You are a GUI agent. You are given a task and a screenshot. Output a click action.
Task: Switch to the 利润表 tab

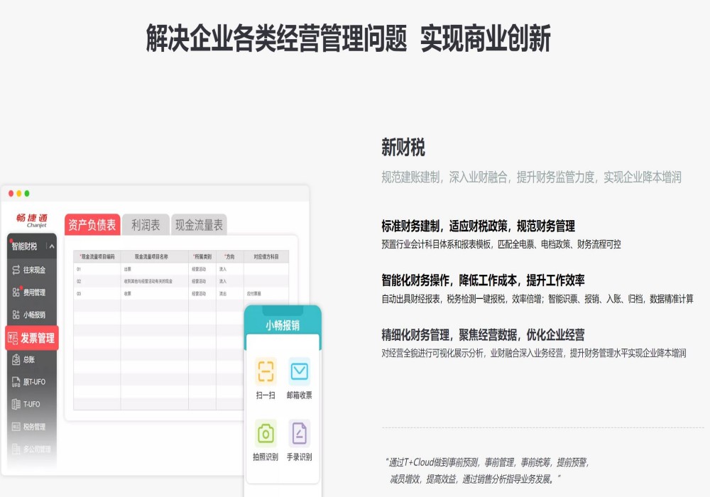pyautogui.click(x=146, y=225)
